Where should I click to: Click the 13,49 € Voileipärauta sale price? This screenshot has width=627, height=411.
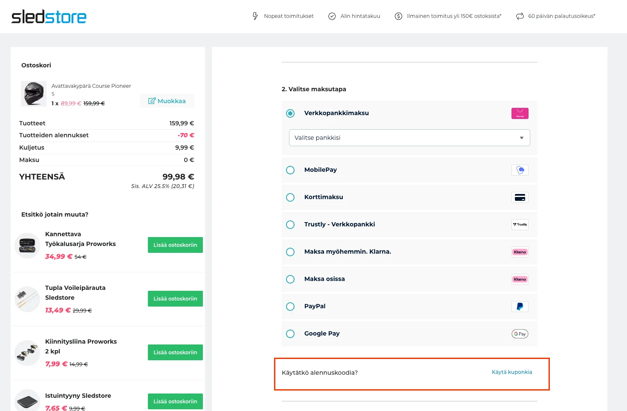[x=58, y=310]
